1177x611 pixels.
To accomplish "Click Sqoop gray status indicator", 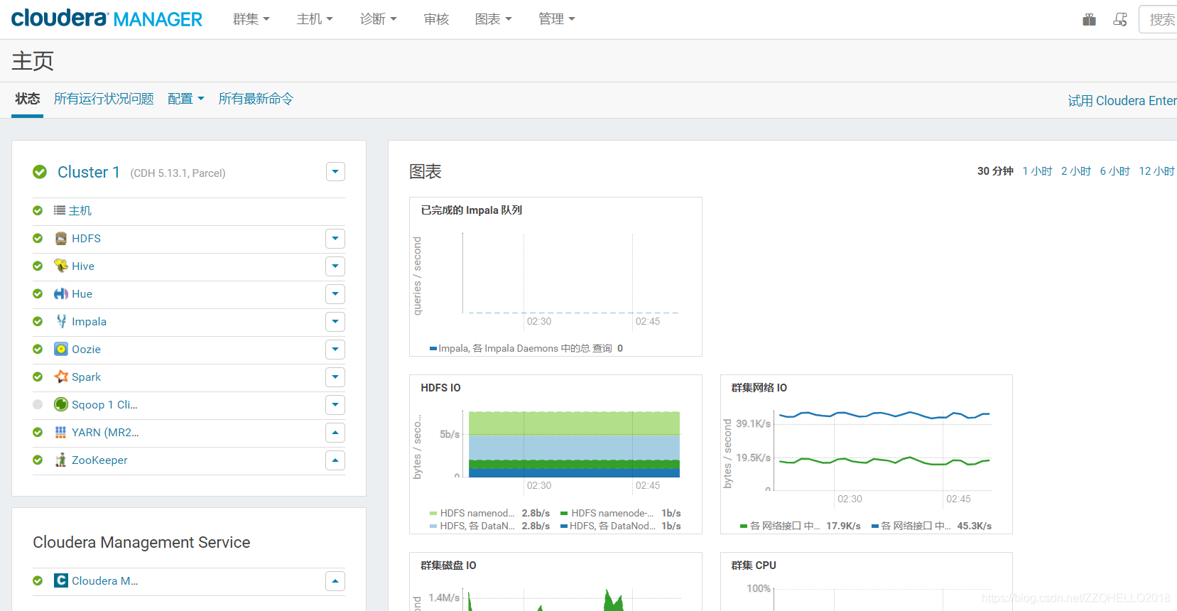I will [x=38, y=404].
